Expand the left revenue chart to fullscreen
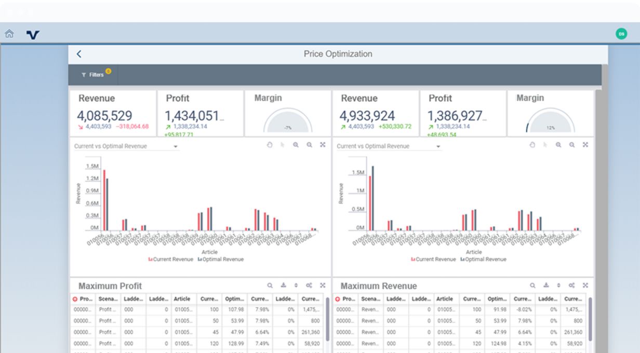Image resolution: width=640 pixels, height=353 pixels. 323,145
